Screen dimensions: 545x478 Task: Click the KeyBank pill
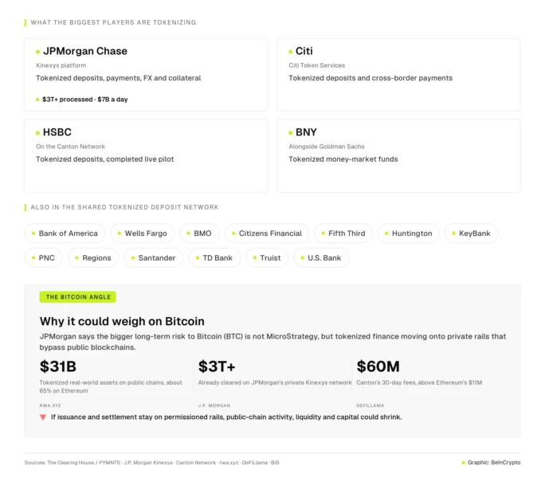click(472, 233)
